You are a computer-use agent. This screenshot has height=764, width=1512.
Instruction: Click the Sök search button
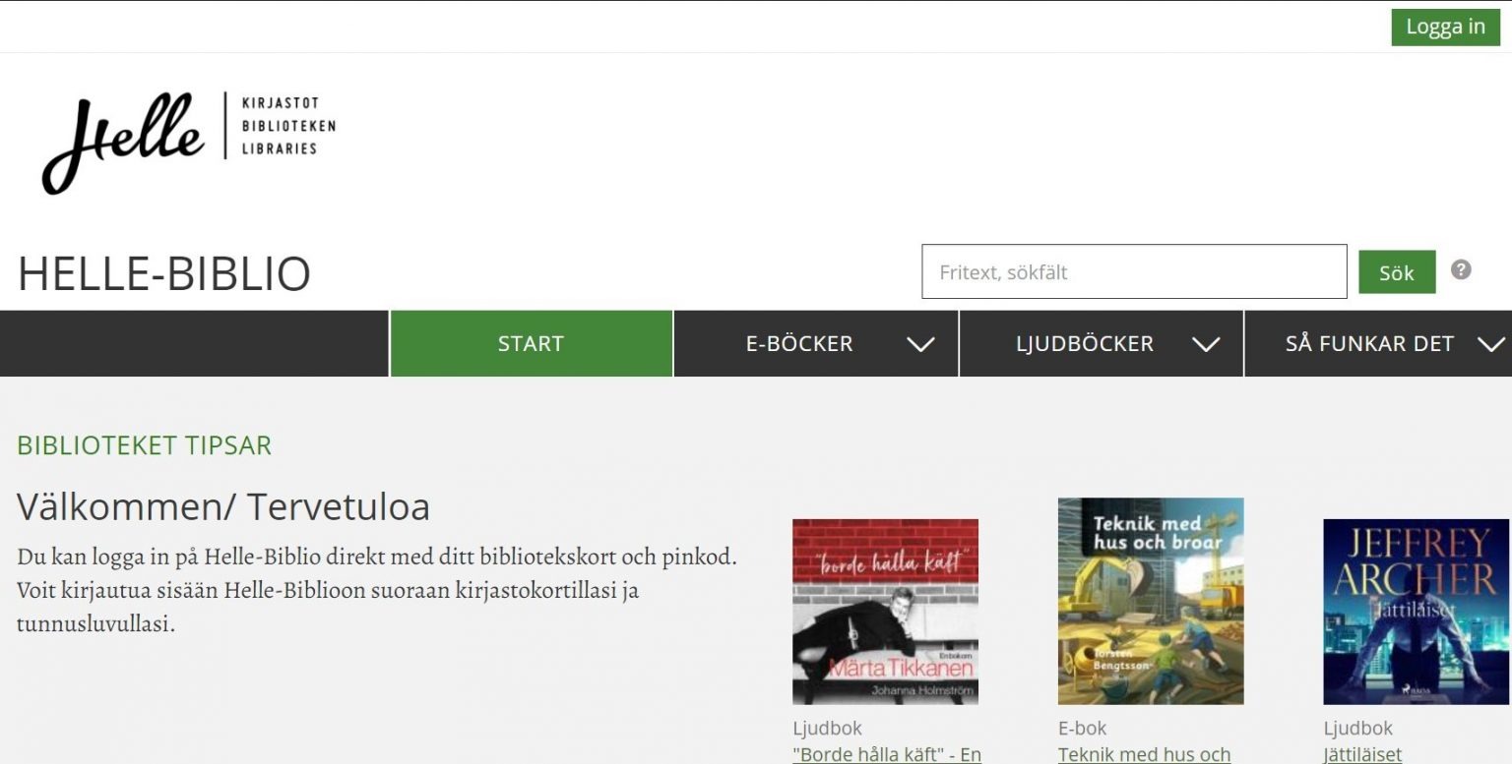point(1396,272)
